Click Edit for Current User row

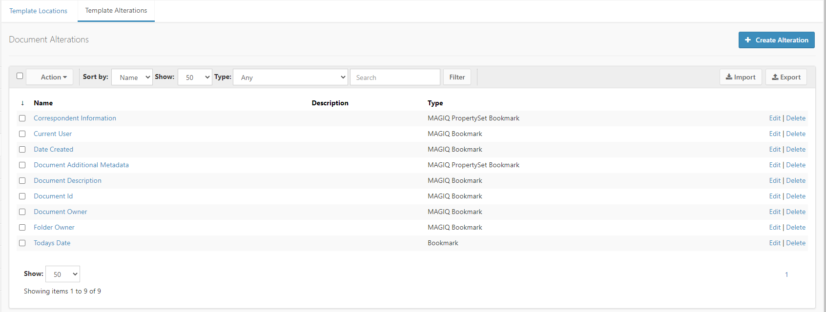[x=774, y=134]
